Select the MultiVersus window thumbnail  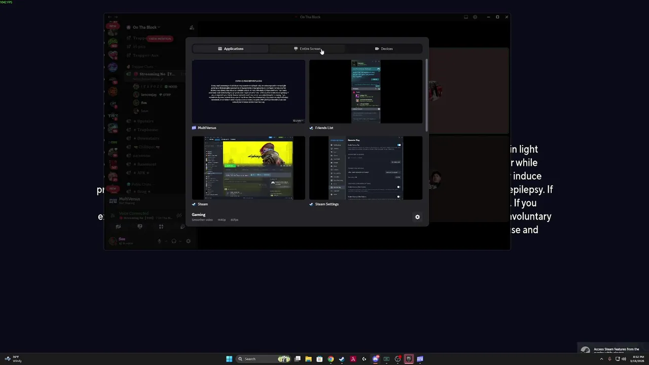[x=248, y=91]
